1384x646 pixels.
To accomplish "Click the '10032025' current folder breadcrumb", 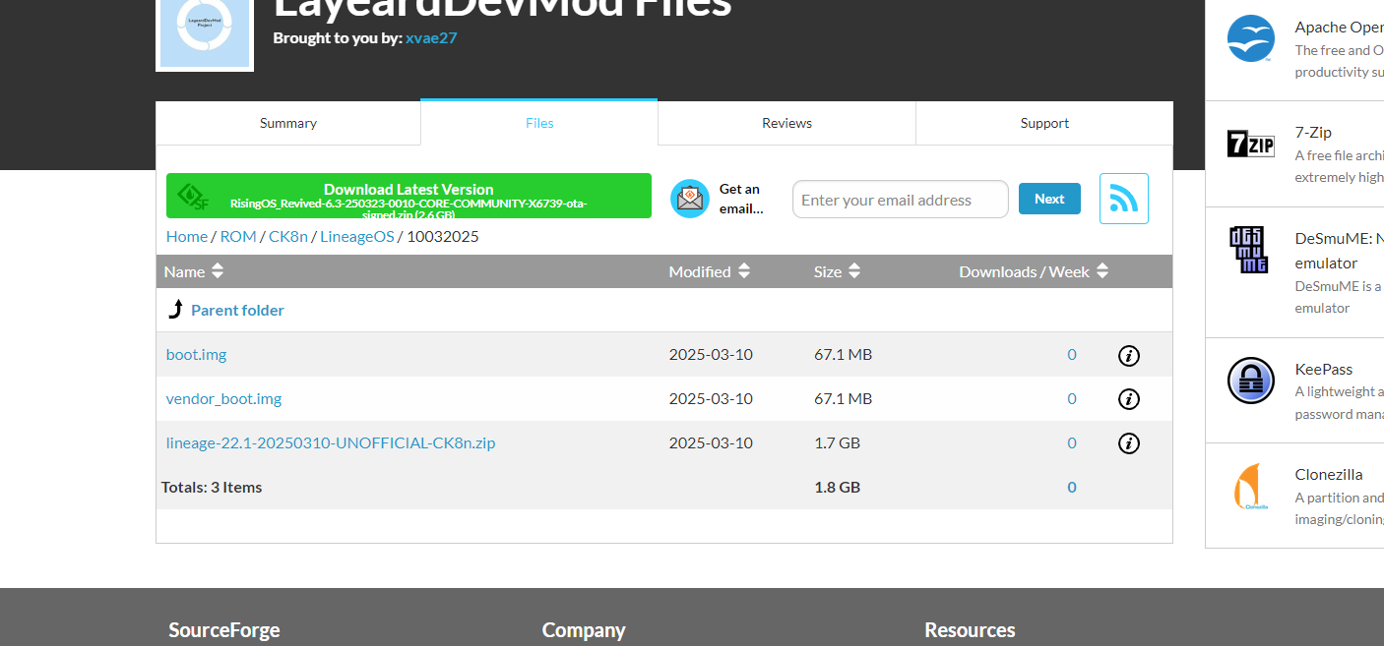I will (x=443, y=236).
